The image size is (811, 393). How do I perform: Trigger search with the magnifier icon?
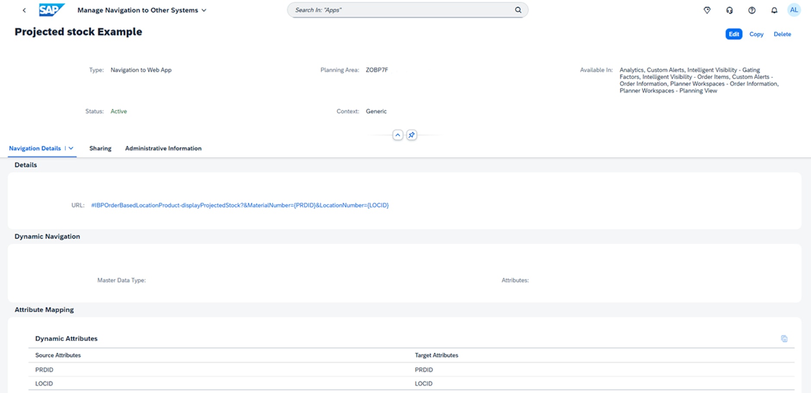(x=517, y=9)
